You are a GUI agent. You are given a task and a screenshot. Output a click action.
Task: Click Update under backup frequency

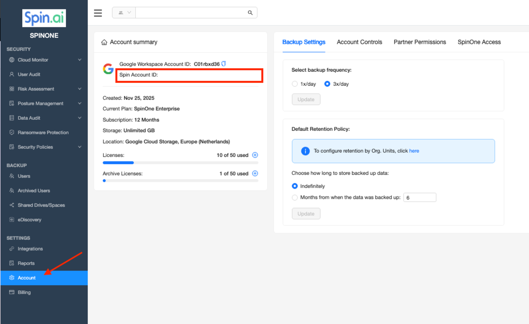tap(306, 99)
